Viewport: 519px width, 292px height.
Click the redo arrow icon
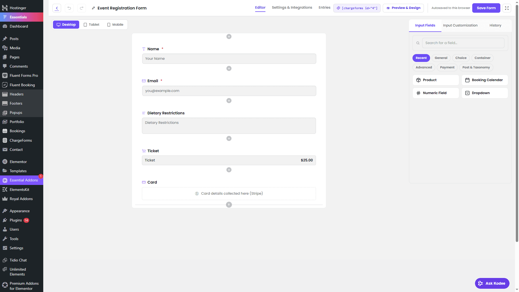point(82,8)
